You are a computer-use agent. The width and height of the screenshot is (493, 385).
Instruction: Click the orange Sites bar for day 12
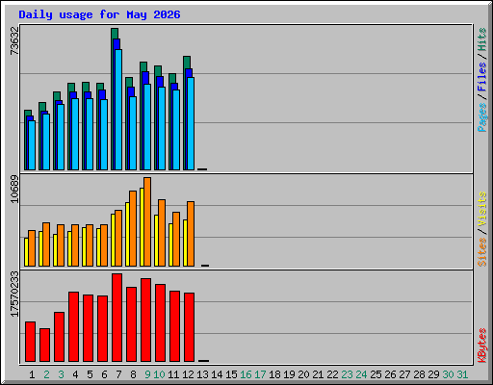tap(191, 234)
